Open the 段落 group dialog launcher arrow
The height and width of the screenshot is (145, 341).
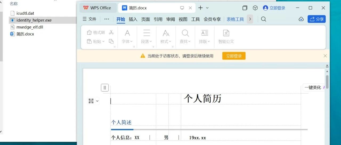(153, 47)
